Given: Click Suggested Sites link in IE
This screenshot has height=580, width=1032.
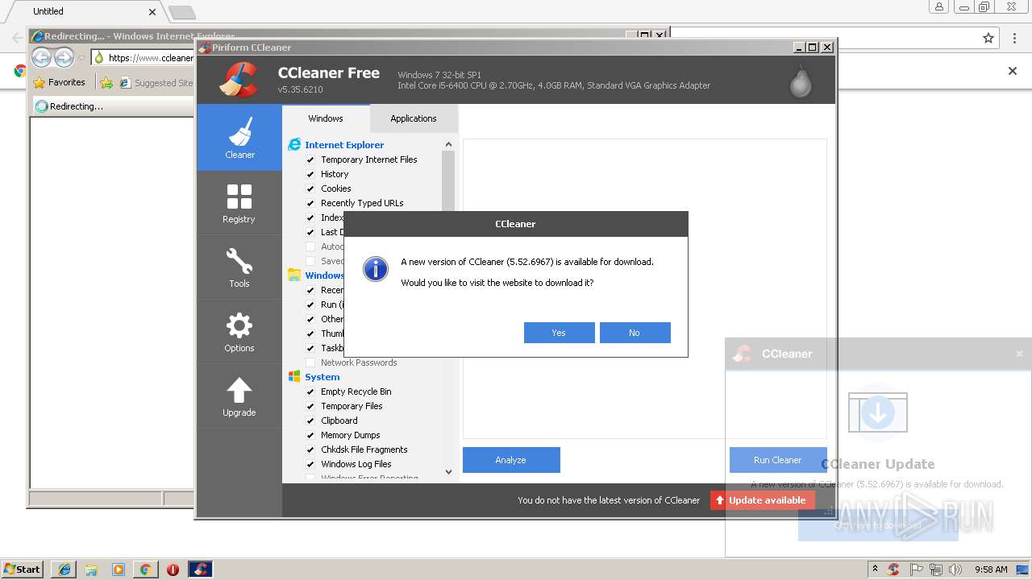Looking at the screenshot, I should pos(156,82).
